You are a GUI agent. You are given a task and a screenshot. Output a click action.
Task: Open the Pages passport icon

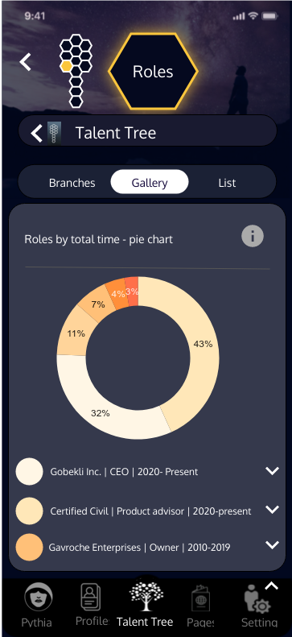point(200,598)
